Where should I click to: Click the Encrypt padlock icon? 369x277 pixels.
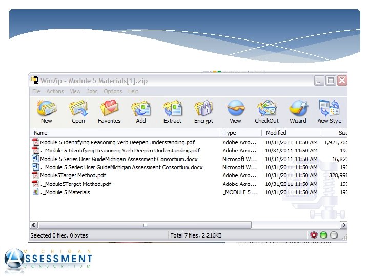[x=204, y=108]
